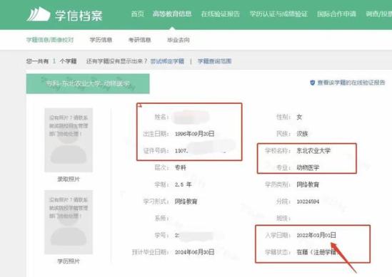Open the 学籍查询范围 link
Viewport: 392px width, 277px height.
214,61
